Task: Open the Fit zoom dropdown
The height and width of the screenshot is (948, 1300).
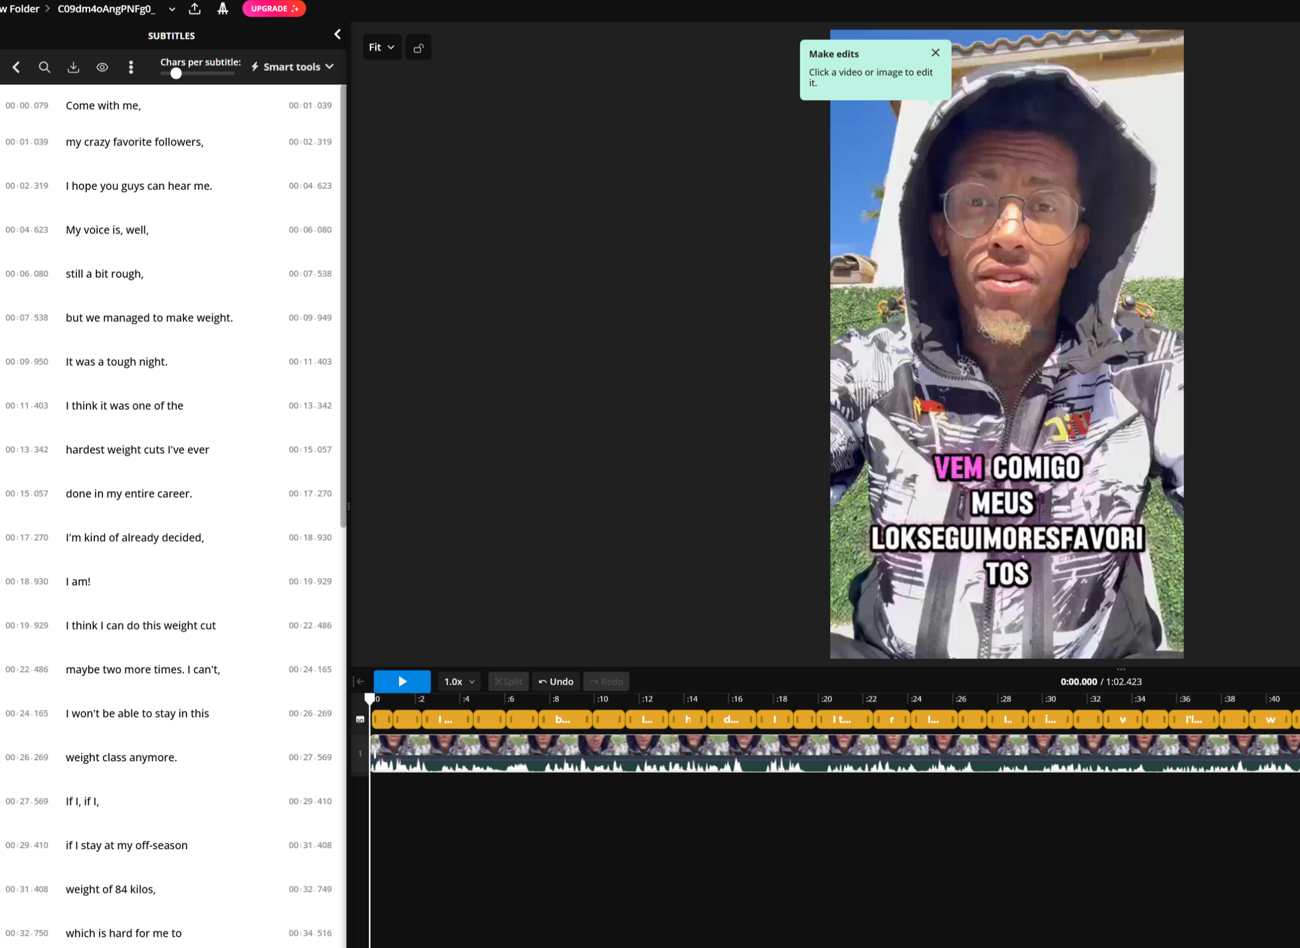Action: (x=381, y=48)
